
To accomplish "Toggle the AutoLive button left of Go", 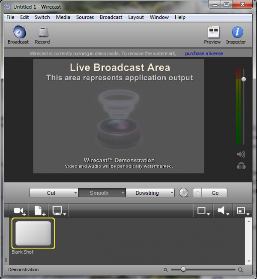I will click(197, 193).
